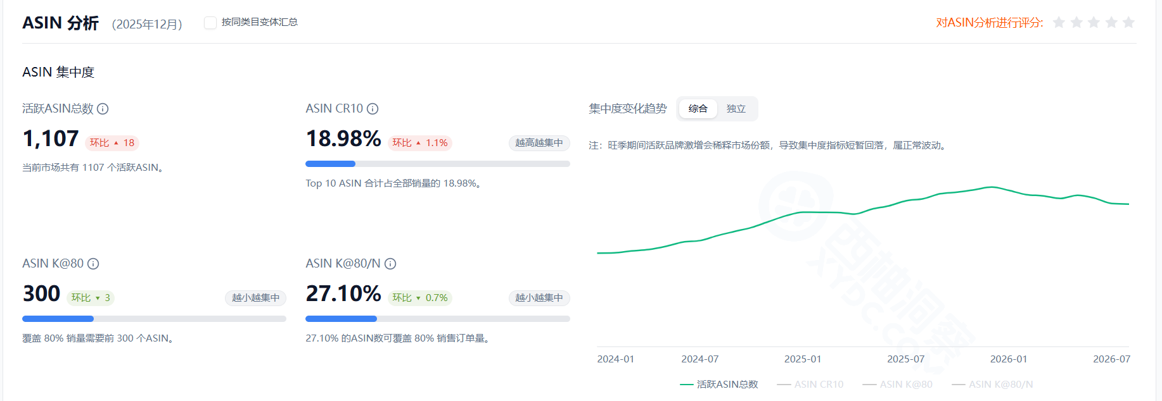Viewport: 1162px width, 401px height.
Task: Click info icon next to ASIN CR10
Action: pyautogui.click(x=373, y=109)
